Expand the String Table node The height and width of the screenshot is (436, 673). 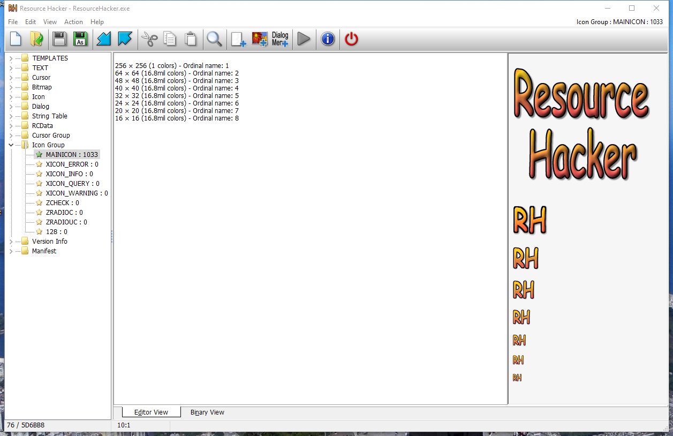click(11, 116)
